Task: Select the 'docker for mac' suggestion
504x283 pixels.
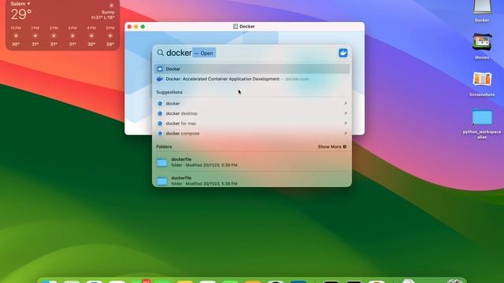Action: click(252, 123)
